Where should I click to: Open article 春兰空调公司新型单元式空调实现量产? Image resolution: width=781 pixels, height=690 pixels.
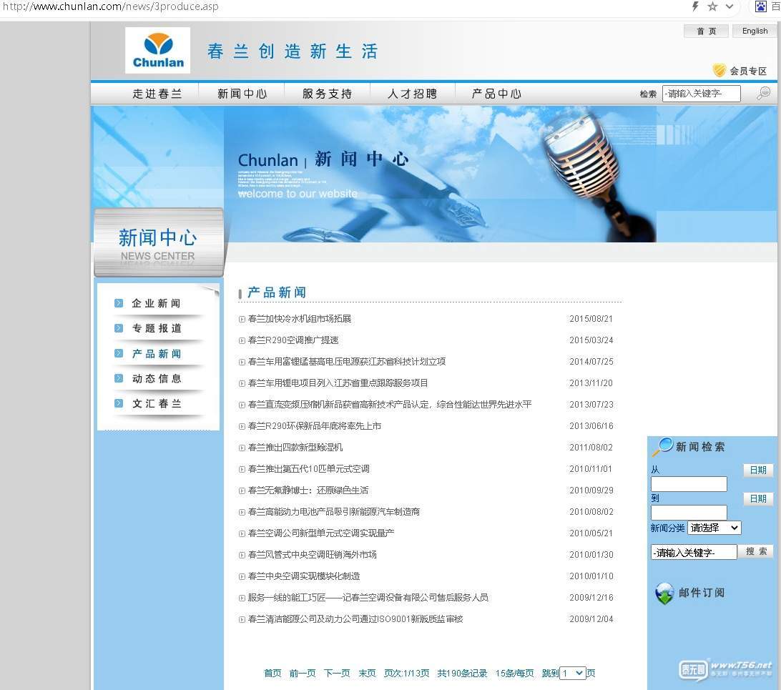[x=320, y=533]
